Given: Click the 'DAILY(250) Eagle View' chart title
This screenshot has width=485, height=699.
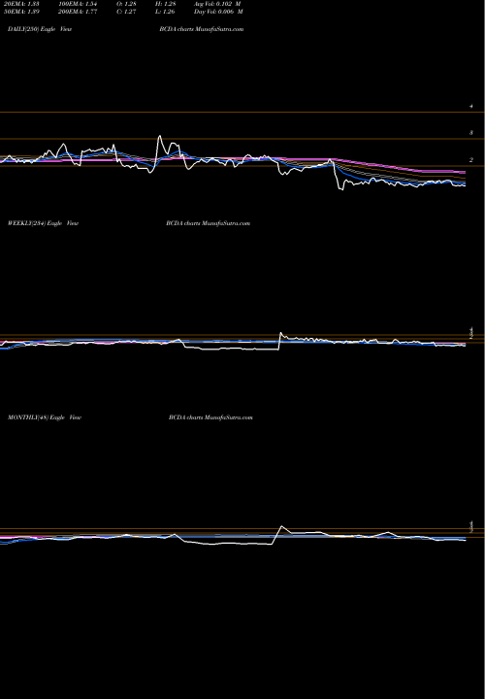Looking at the screenshot, I should pyautogui.click(x=40, y=29).
